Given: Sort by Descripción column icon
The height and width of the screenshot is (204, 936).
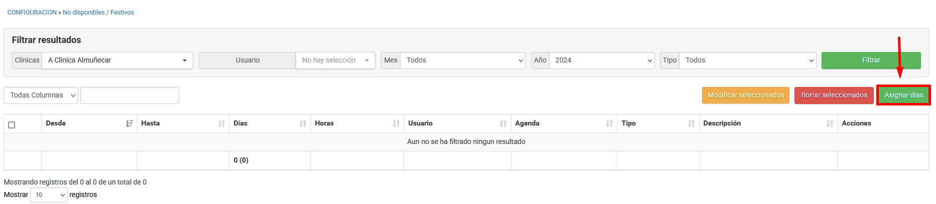Looking at the screenshot, I should pos(830,123).
